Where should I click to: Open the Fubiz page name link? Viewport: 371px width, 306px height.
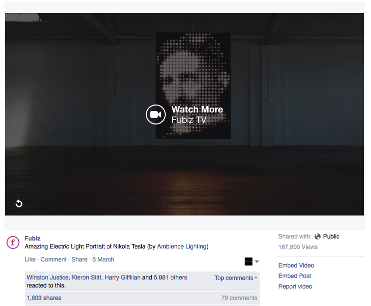click(x=32, y=238)
